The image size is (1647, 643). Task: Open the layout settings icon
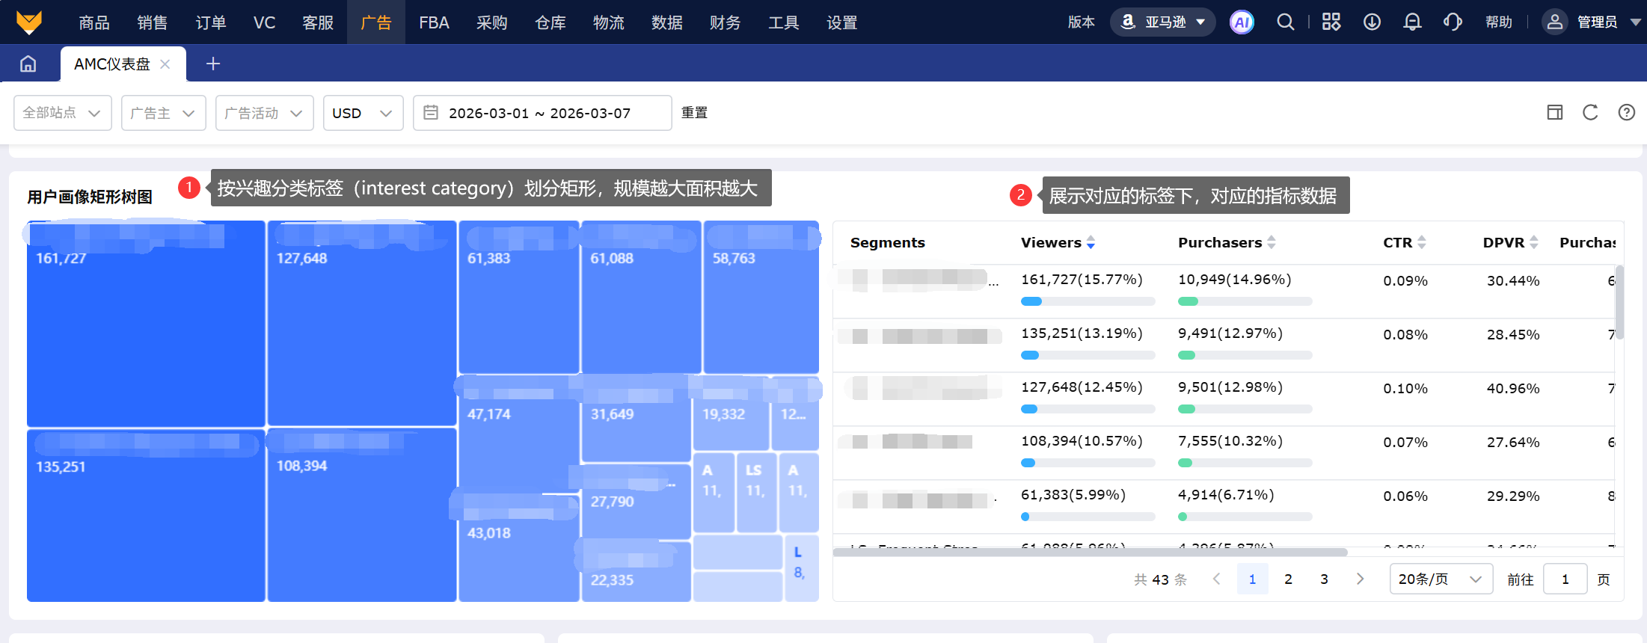coord(1555,113)
